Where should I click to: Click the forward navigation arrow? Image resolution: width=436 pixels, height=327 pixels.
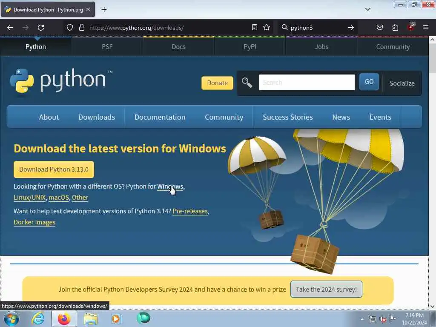point(26,28)
